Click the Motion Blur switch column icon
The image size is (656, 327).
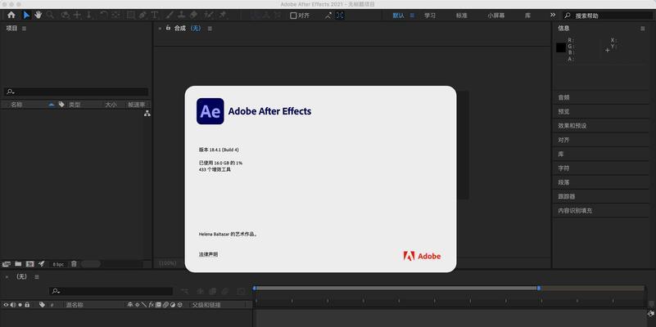pos(165,305)
